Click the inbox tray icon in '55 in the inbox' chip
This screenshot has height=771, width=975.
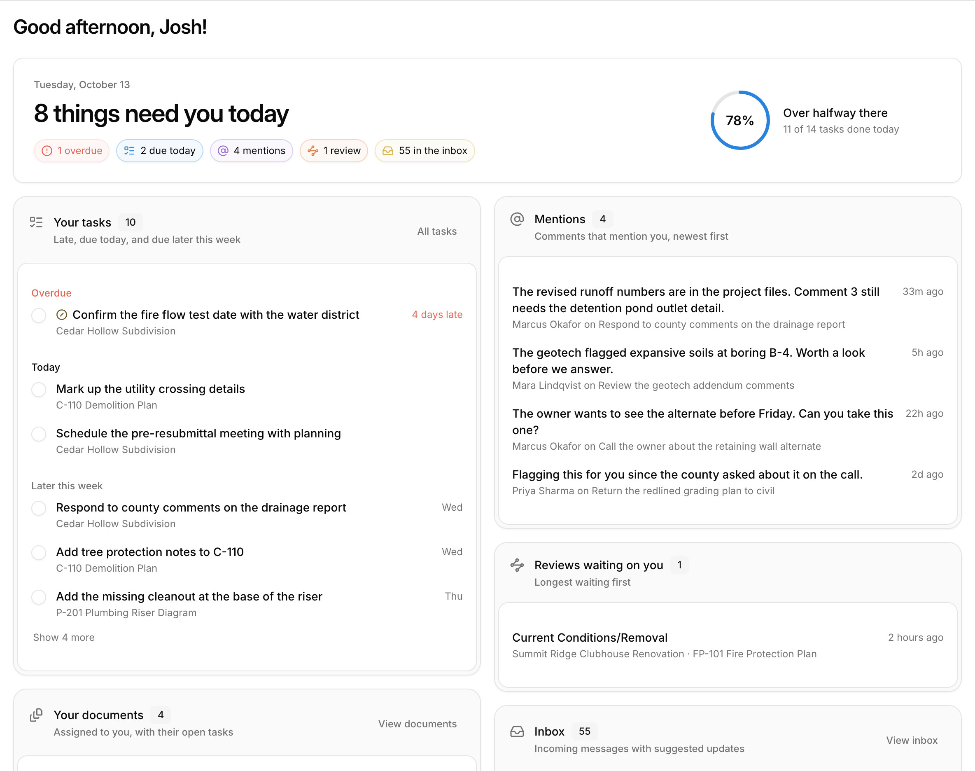(x=388, y=151)
